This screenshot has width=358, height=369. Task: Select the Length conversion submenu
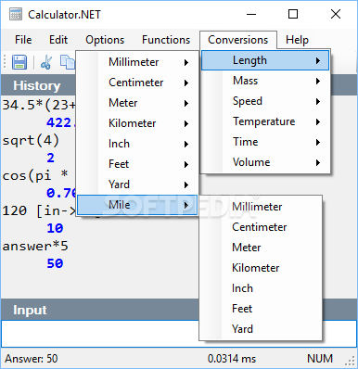265,60
